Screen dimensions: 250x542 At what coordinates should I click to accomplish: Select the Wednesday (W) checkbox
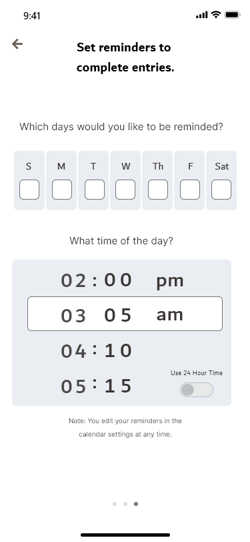[125, 190]
